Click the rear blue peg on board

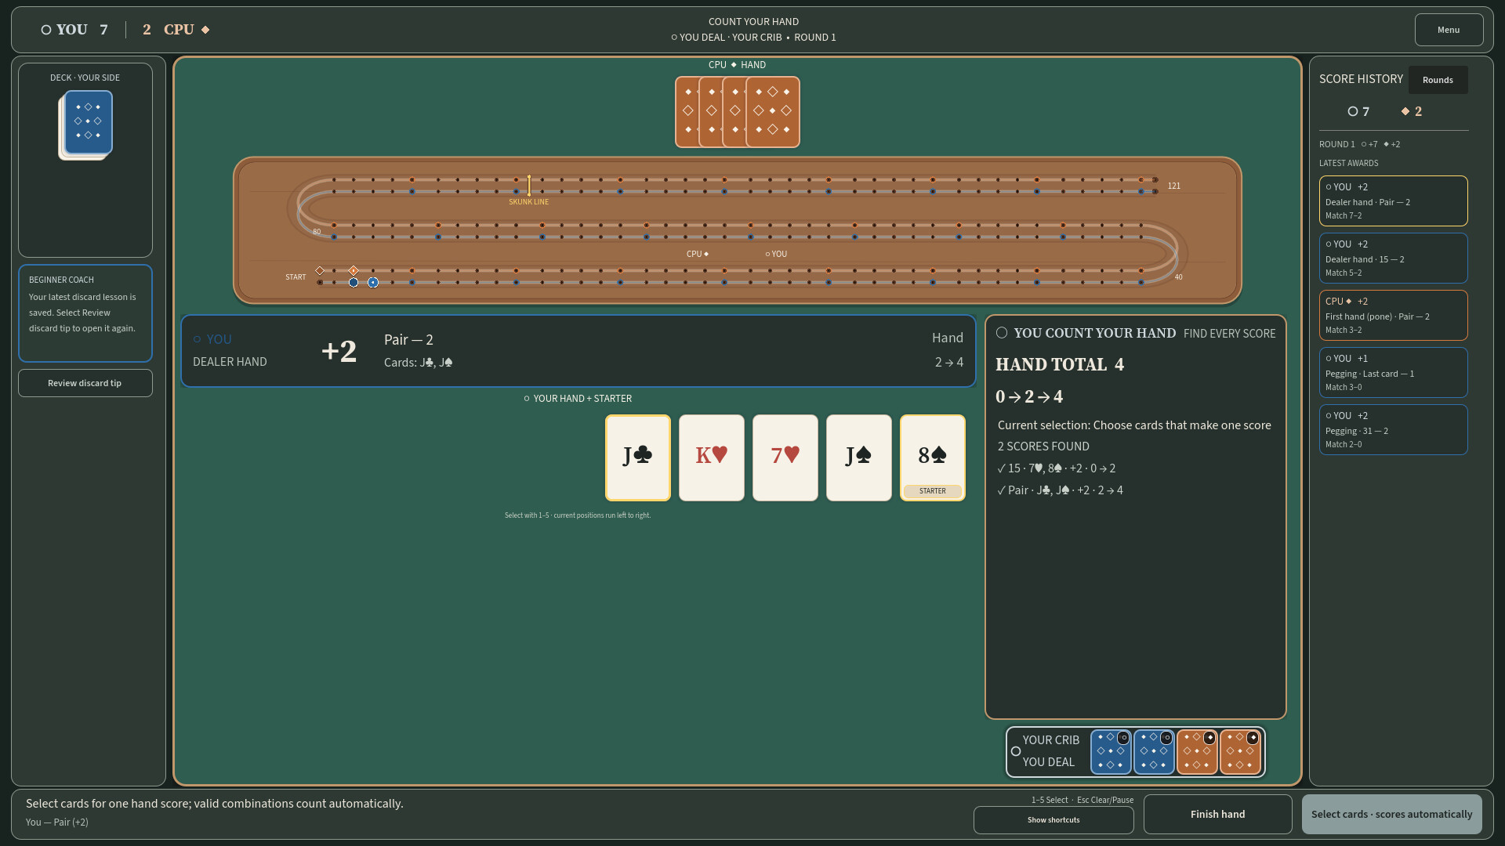pos(354,283)
